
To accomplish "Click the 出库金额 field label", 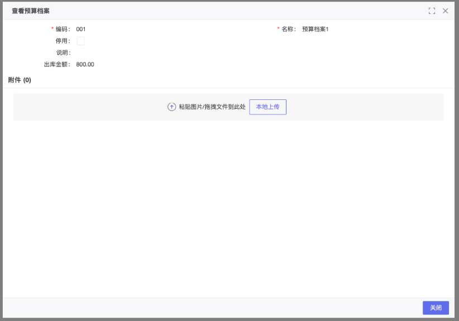I will [x=56, y=64].
